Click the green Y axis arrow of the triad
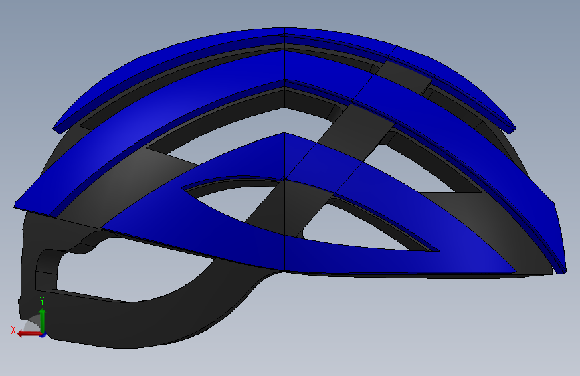Image resolution: width=580 pixels, height=376 pixels. pos(43,320)
